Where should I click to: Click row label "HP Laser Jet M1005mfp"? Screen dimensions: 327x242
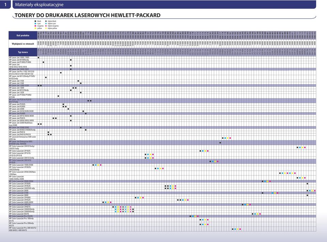click(x=19, y=60)
